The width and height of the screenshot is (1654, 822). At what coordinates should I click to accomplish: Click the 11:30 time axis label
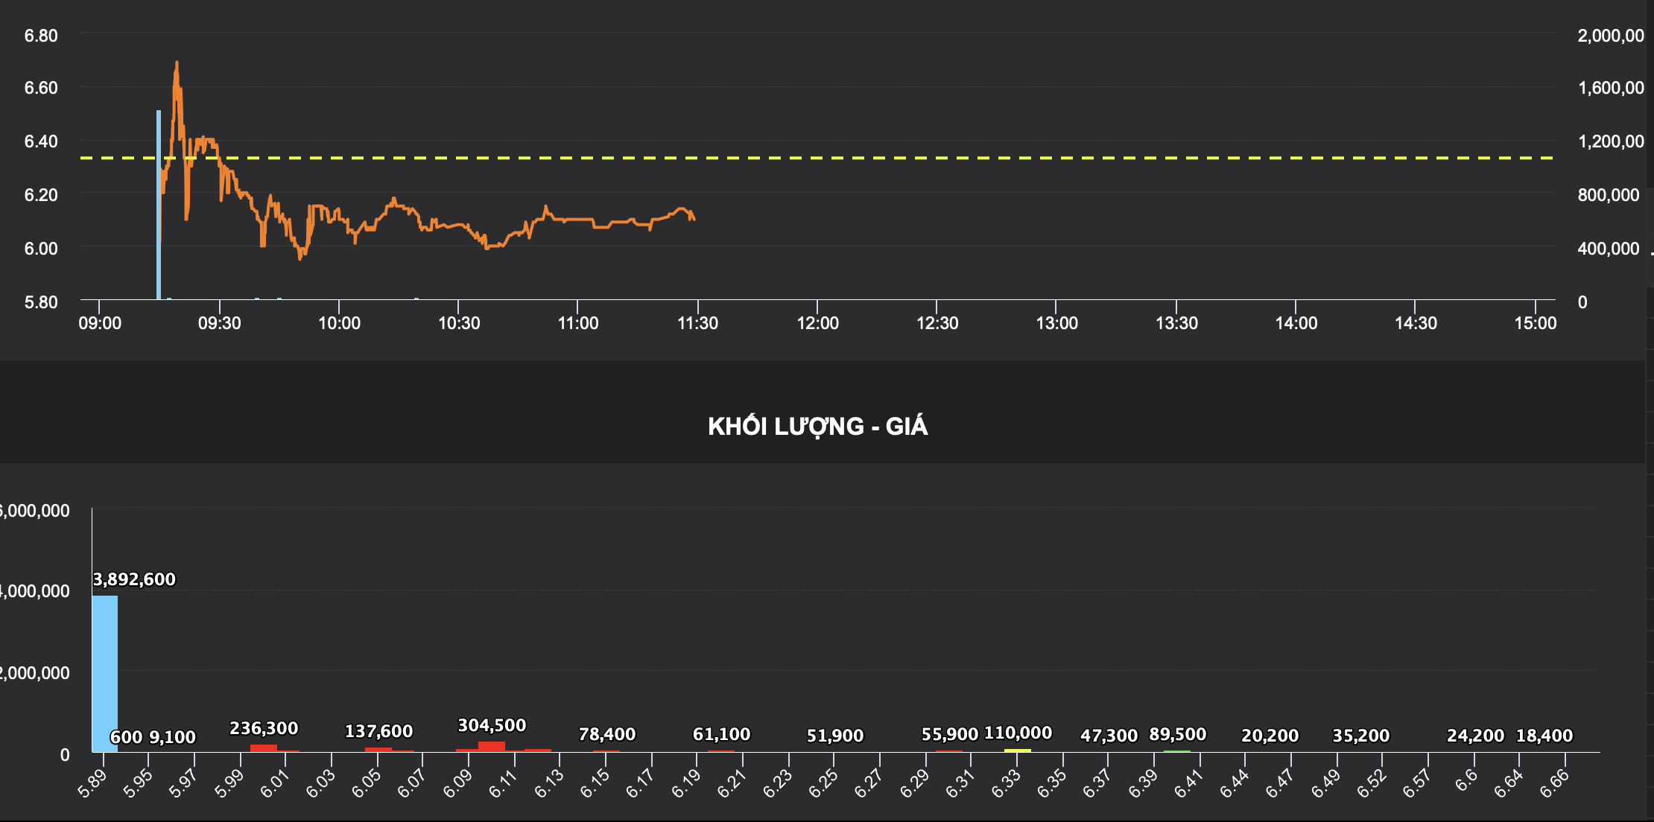697,323
